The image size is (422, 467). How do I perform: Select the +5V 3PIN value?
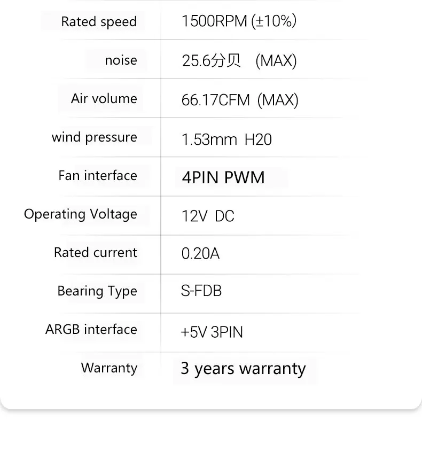click(x=212, y=332)
